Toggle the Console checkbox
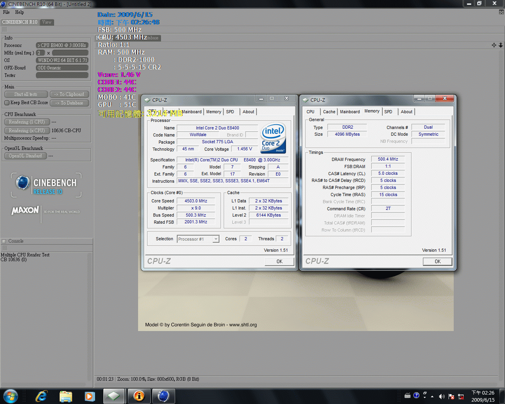 [4, 241]
